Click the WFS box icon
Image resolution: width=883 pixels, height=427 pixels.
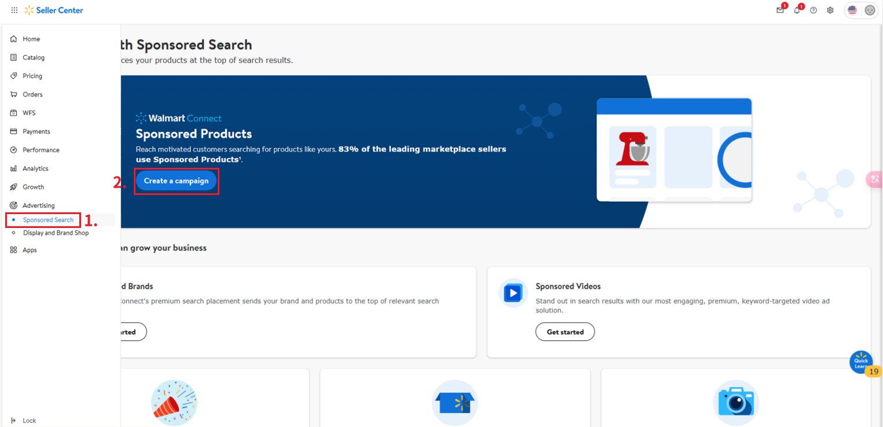point(14,113)
